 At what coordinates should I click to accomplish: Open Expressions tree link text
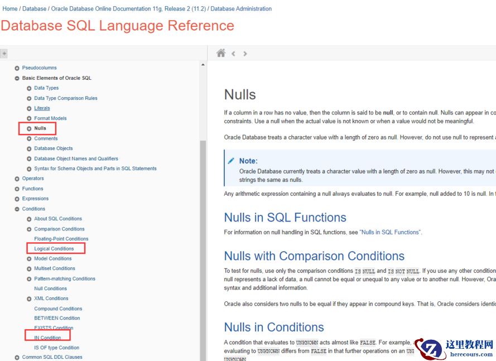[x=35, y=199]
